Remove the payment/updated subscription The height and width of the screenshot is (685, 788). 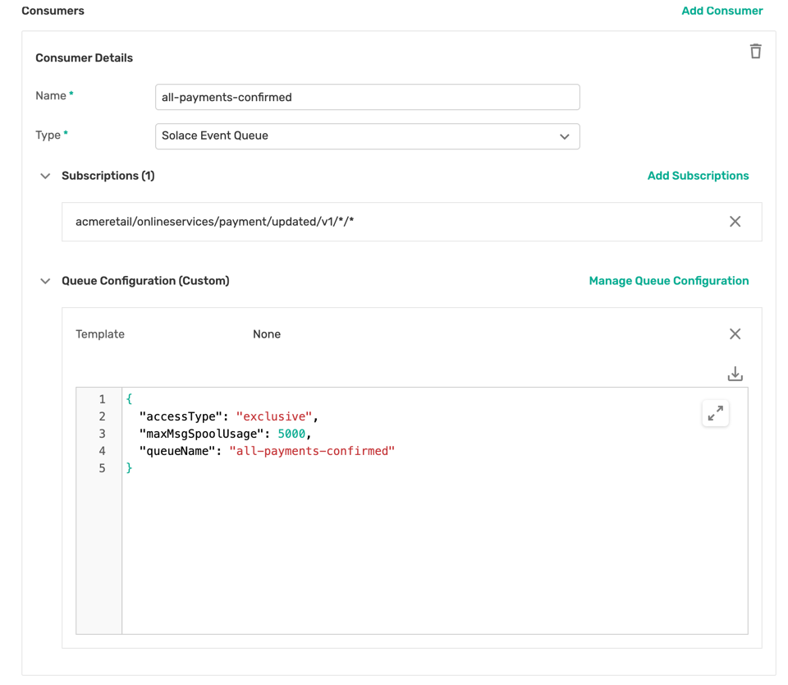[x=735, y=222]
